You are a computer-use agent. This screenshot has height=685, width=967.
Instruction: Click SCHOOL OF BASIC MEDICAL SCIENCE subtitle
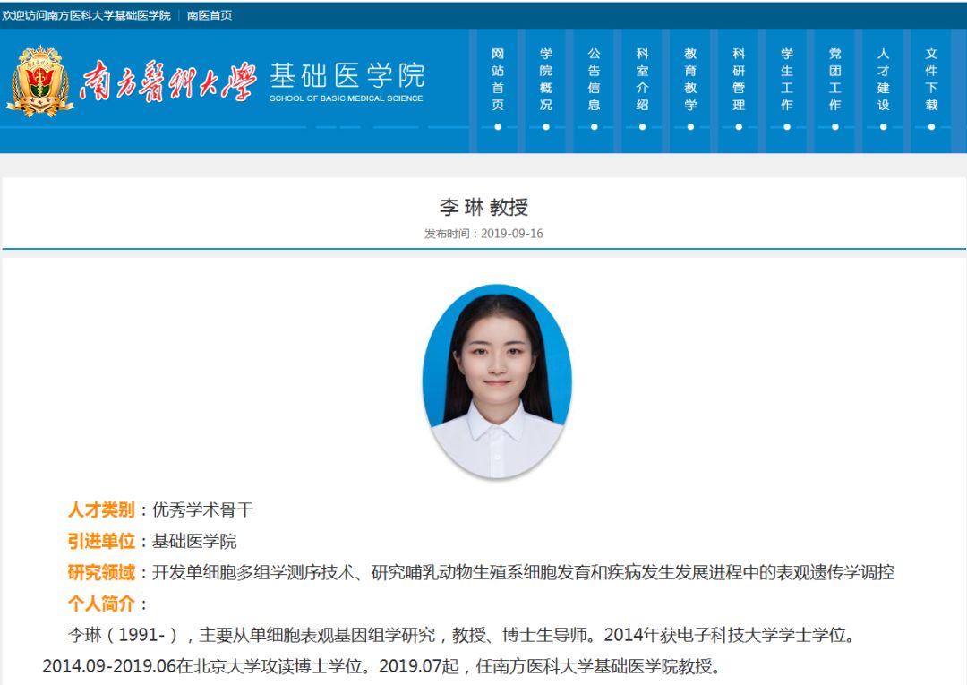click(346, 98)
